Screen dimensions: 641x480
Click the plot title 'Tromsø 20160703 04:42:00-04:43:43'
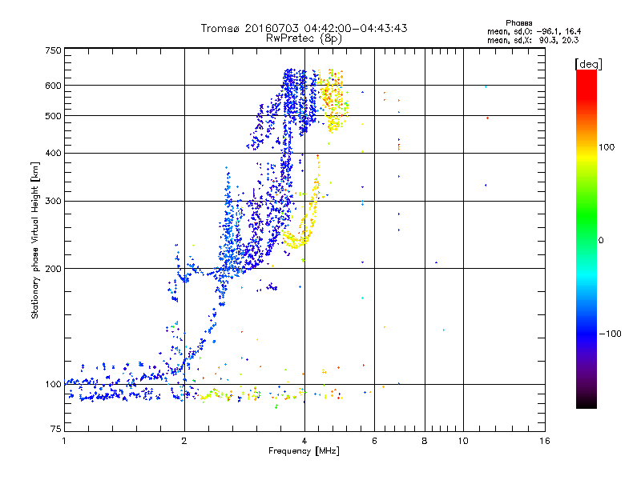pos(304,28)
